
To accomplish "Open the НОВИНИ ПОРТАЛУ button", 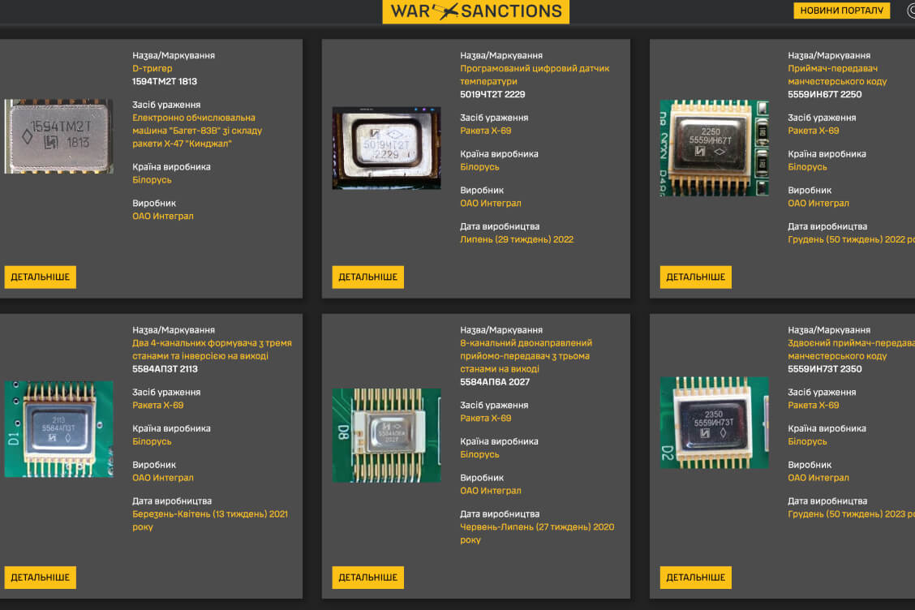I will pos(841,11).
